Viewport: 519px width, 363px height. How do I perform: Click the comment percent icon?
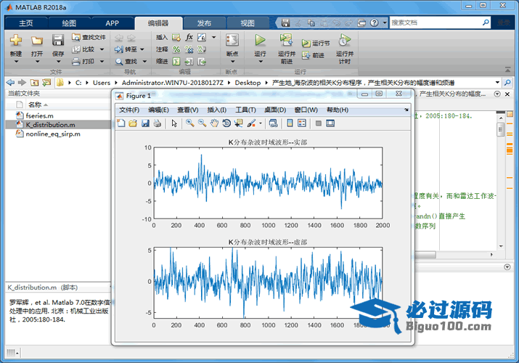176,49
